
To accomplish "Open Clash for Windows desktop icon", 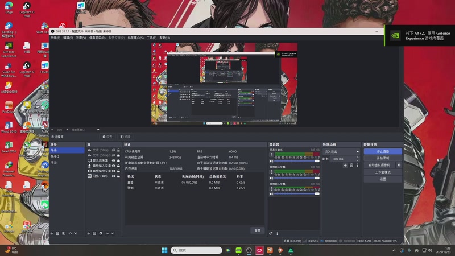I will 9,70.
